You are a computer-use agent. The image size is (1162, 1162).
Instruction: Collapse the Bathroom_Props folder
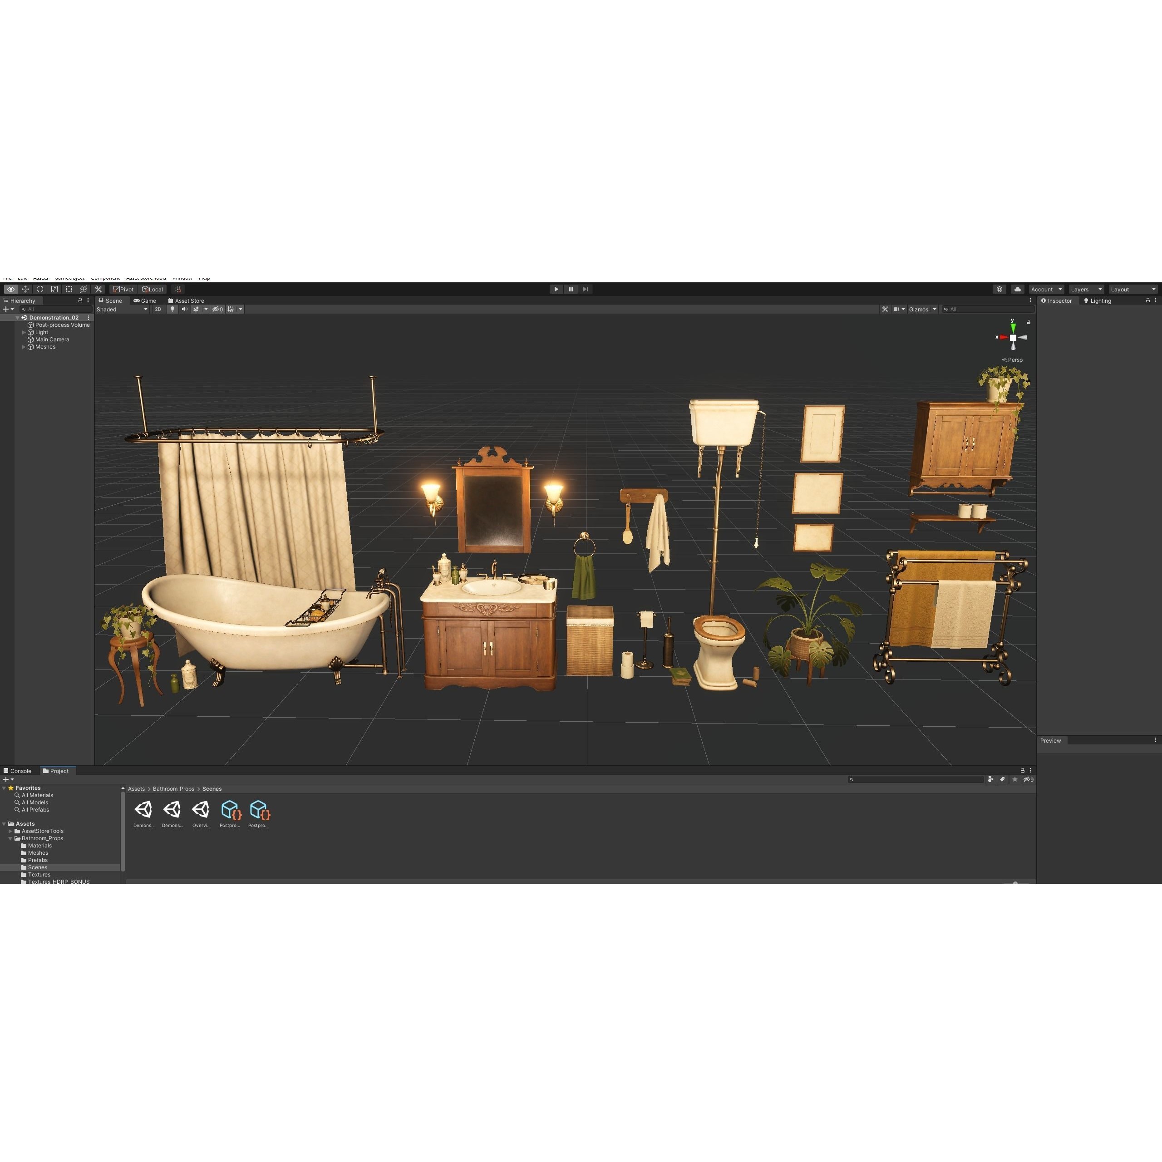tap(10, 838)
